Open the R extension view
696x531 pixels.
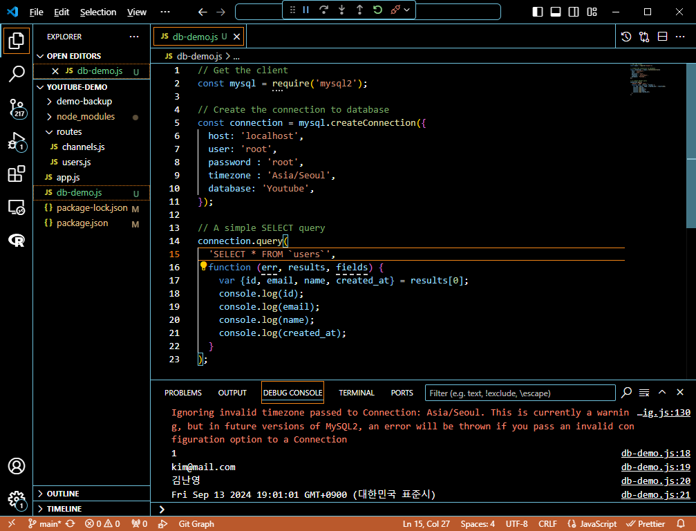coord(17,240)
